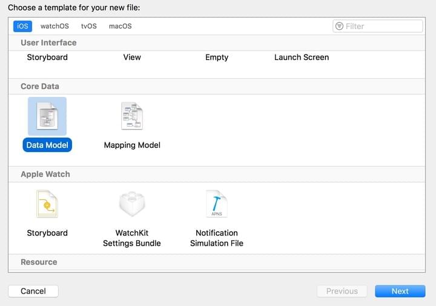This screenshot has height=306, width=436.
Task: Click the filter icon in search field
Action: point(339,26)
